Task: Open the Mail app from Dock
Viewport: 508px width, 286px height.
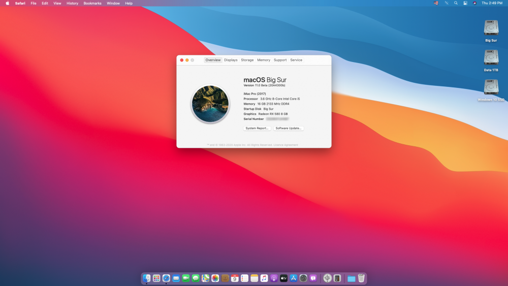Action: coord(176,278)
